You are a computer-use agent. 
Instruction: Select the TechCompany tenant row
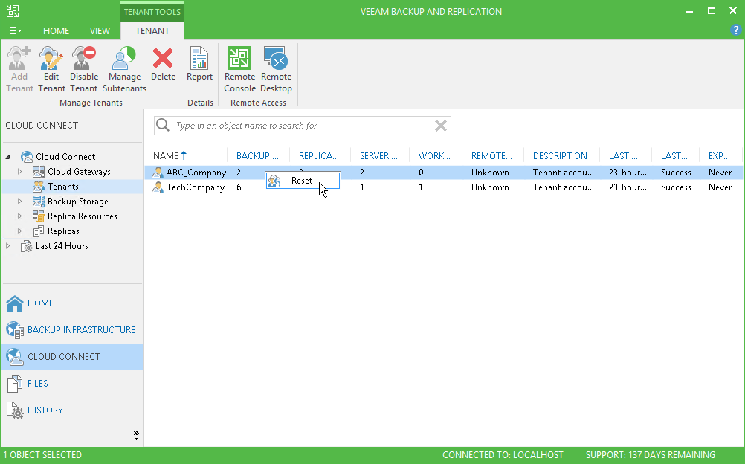444,188
